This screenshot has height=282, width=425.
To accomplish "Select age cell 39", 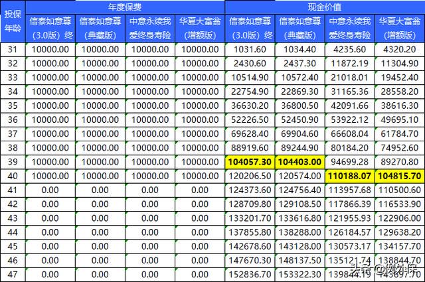I will [13, 162].
